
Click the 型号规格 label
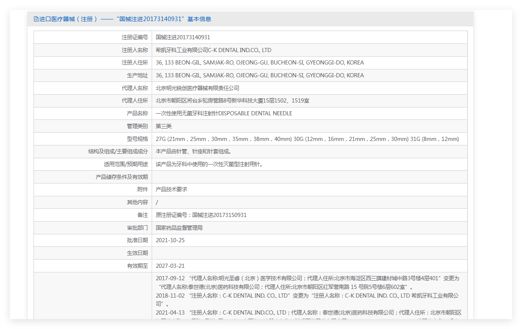coord(137,139)
